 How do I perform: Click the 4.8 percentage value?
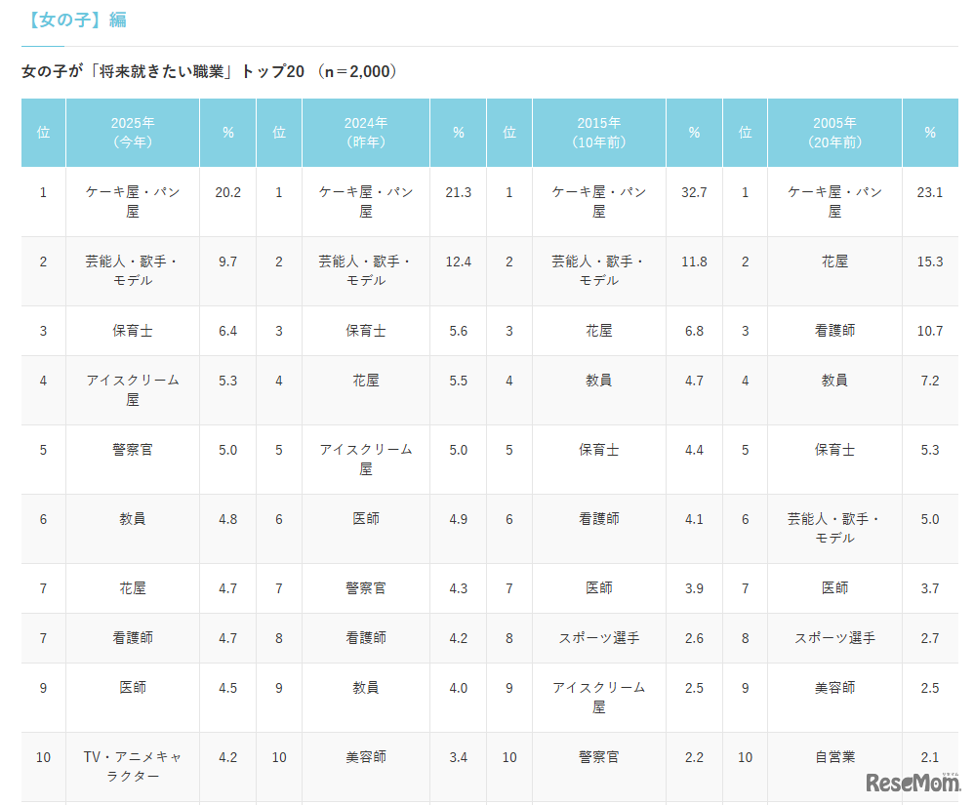228,519
